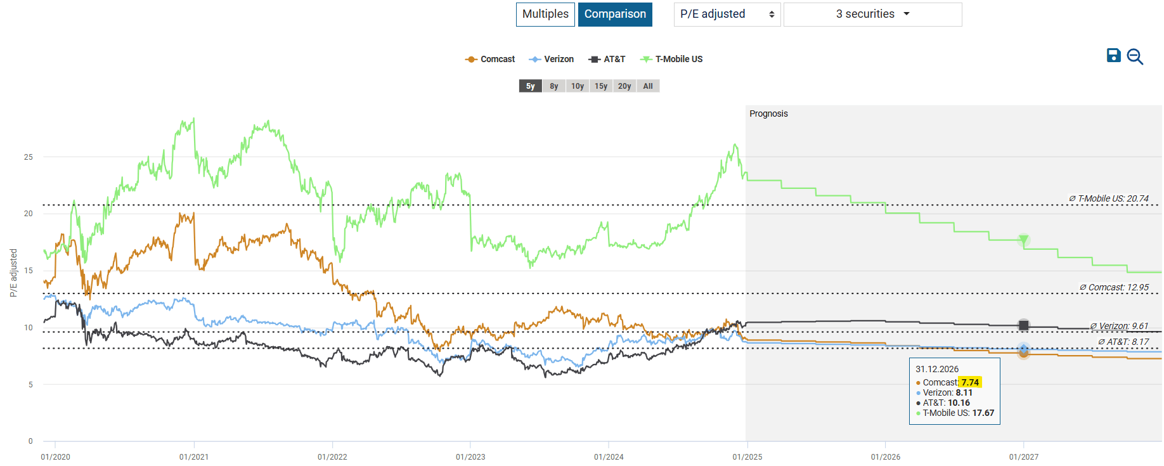Image resolution: width=1164 pixels, height=466 pixels.
Task: Click the T-Mobile US legend triangle icon
Action: [x=645, y=60]
